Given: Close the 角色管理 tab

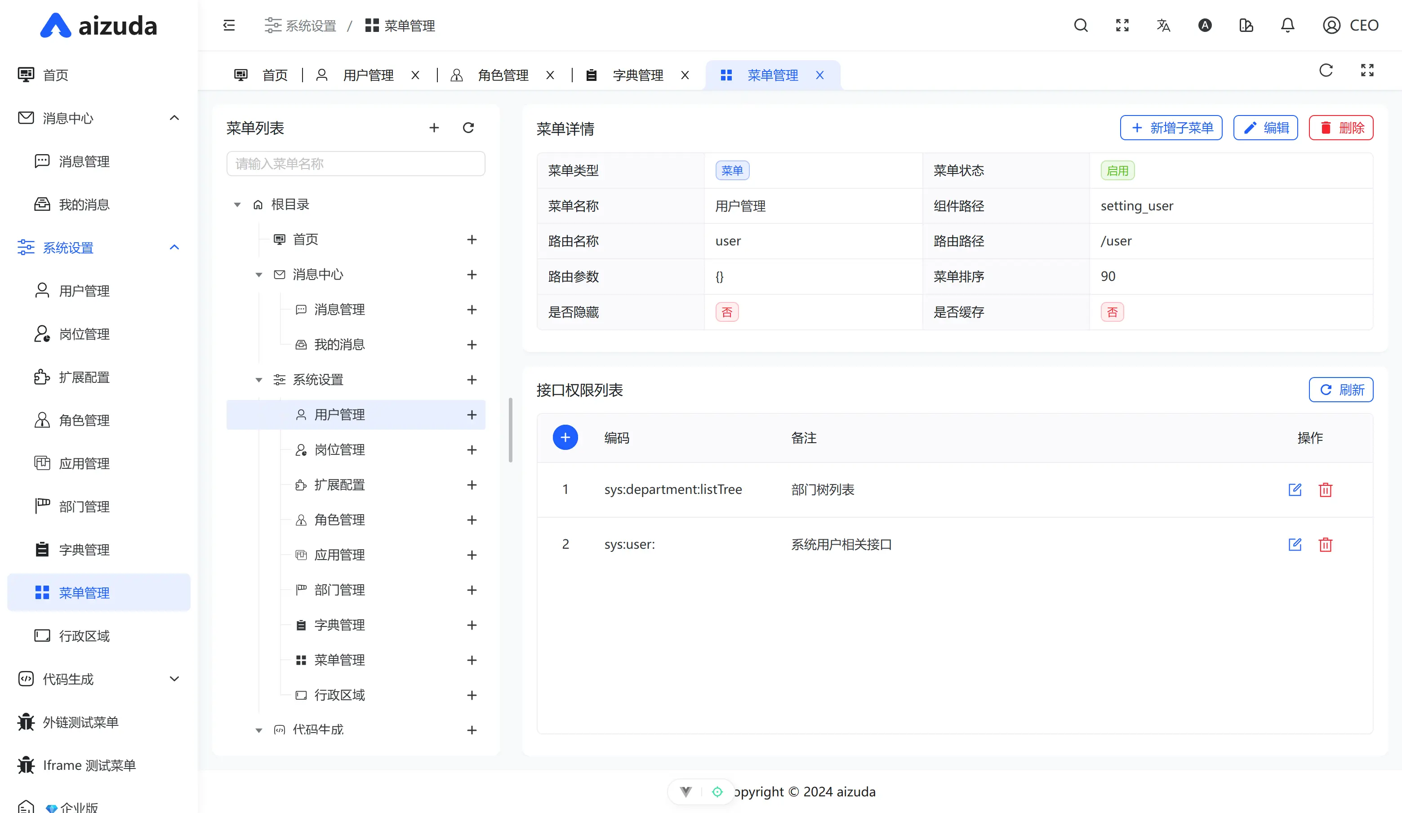Looking at the screenshot, I should point(550,75).
